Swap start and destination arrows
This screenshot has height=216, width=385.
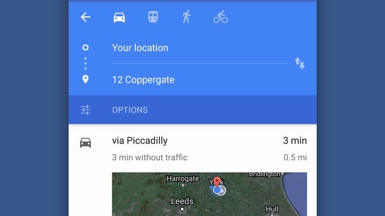coord(299,63)
